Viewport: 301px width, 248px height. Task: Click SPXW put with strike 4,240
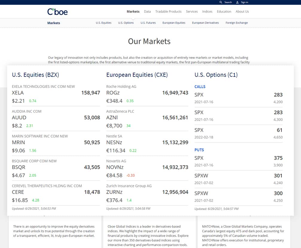[239, 179]
